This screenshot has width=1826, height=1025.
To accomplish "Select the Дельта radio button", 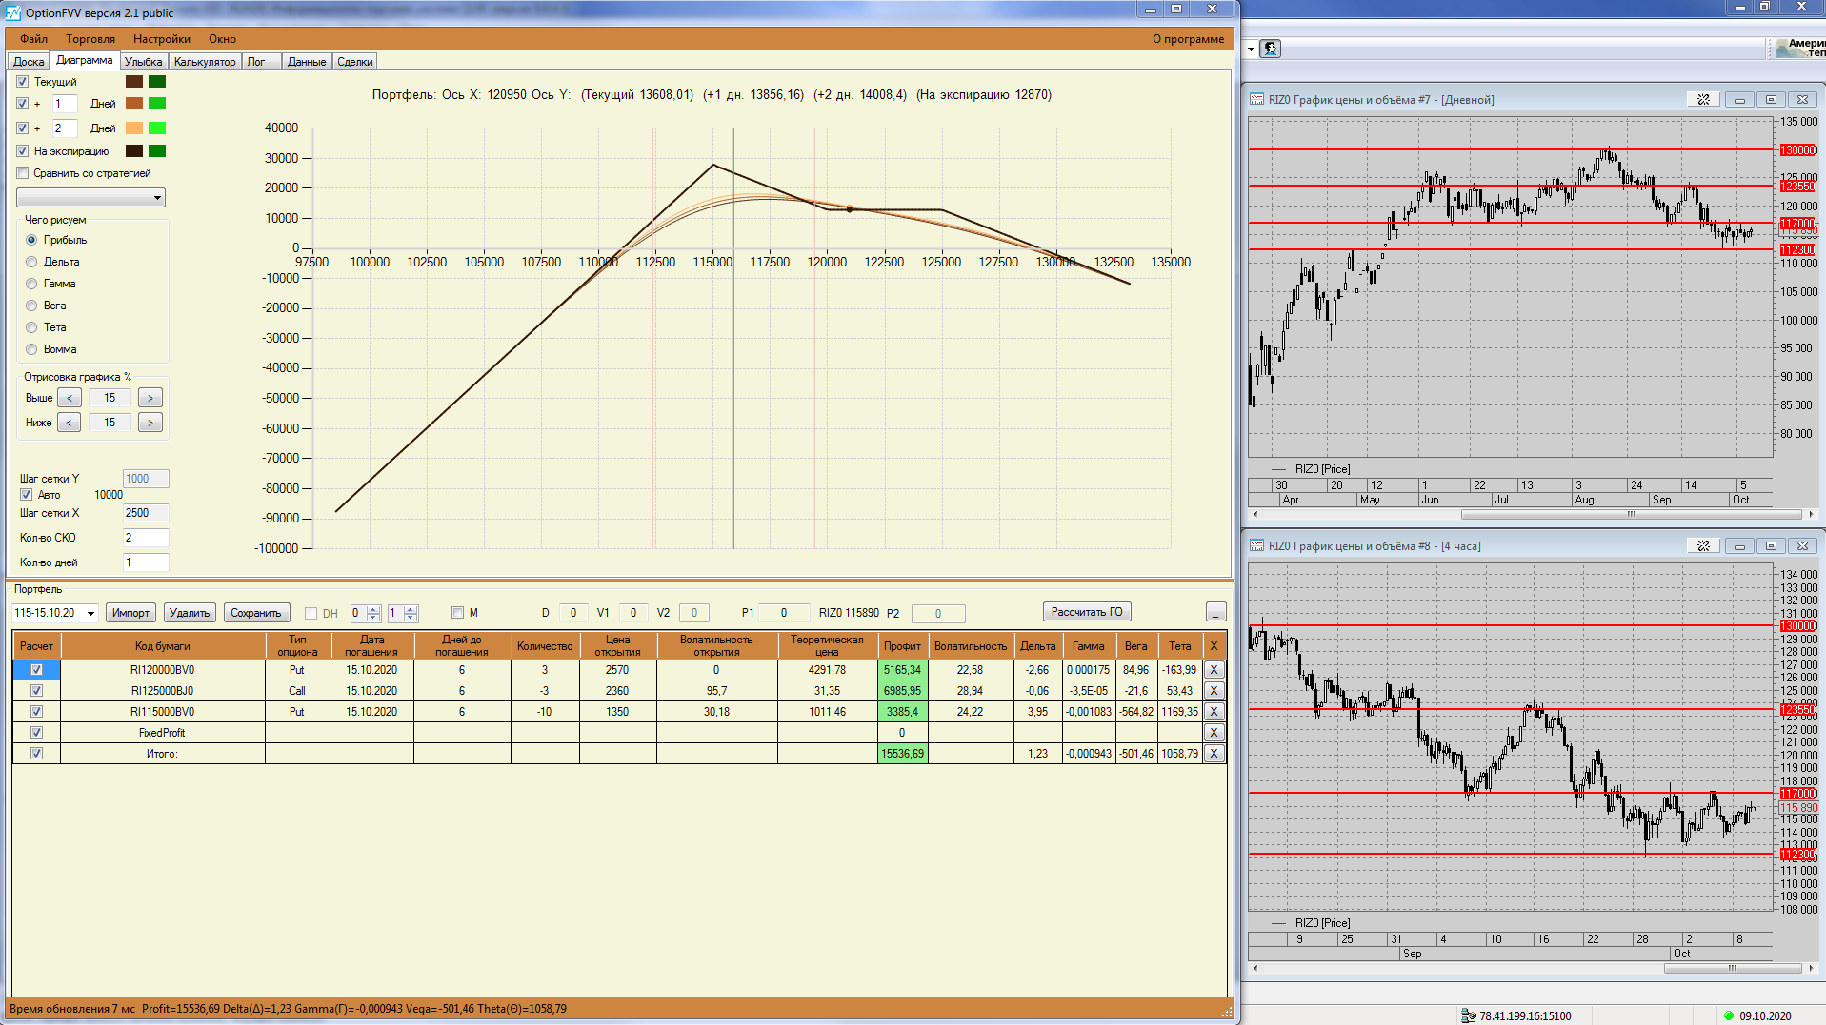I will tap(31, 262).
